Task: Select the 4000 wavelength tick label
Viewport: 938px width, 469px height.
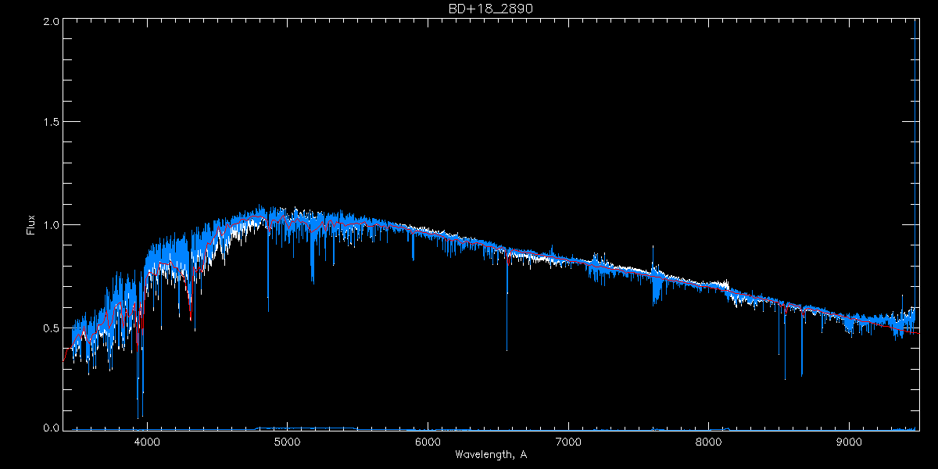Action: tap(147, 442)
